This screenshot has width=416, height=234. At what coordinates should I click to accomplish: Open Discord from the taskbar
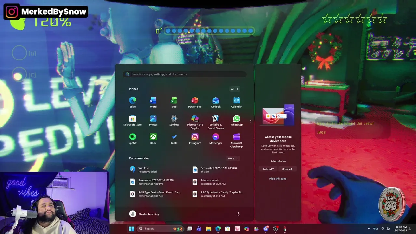[266, 229]
